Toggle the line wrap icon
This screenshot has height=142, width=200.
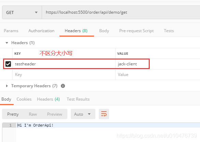[x=104, y=114]
